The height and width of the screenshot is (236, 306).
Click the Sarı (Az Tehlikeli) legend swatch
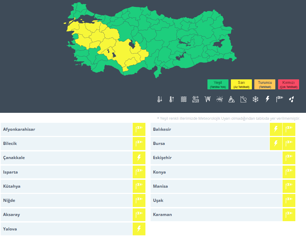pos(241,85)
